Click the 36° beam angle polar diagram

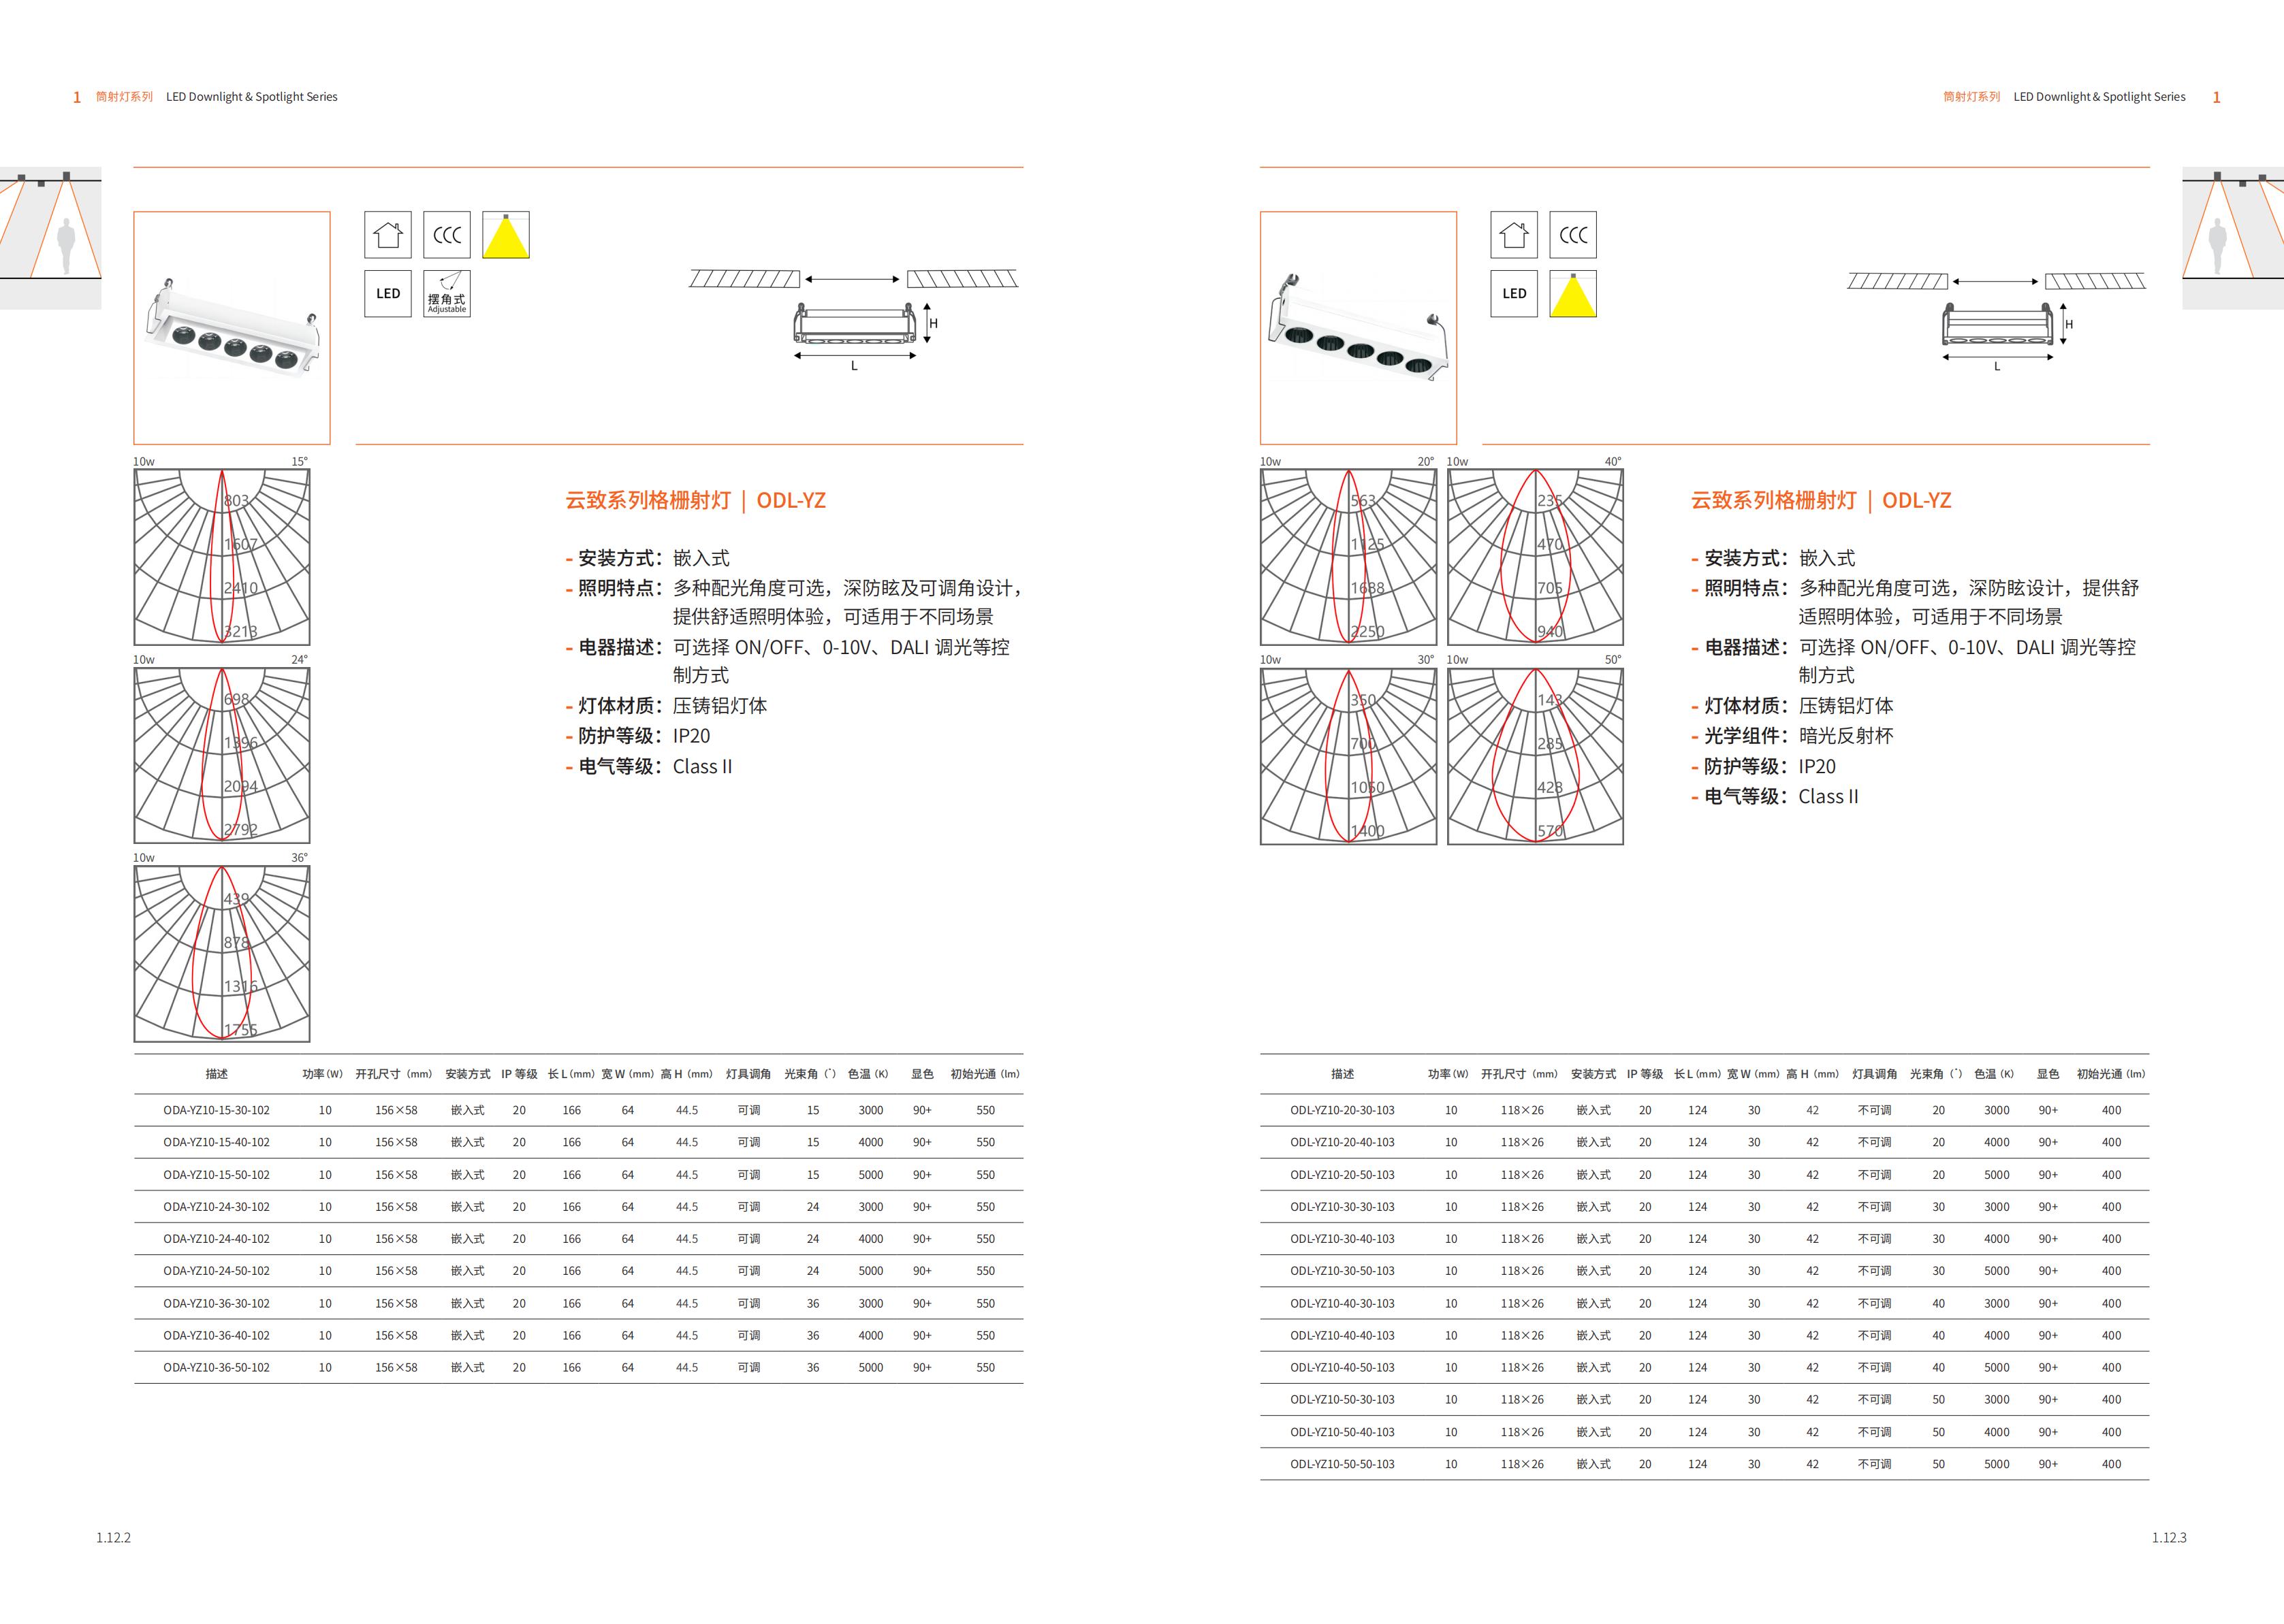(x=222, y=953)
